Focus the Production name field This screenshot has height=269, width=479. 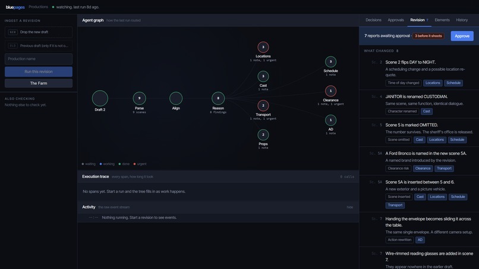click(x=39, y=59)
